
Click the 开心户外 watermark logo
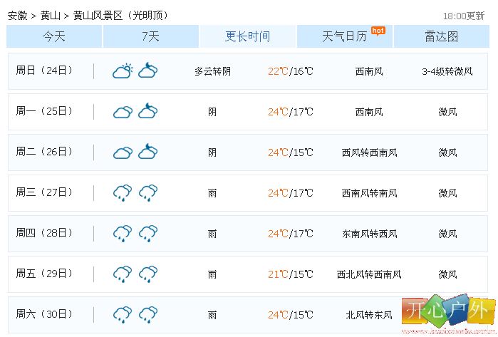pos(448,313)
